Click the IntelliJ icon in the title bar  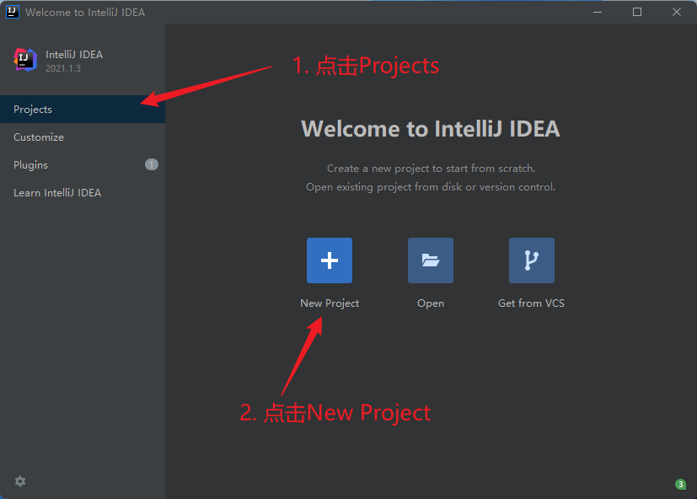tap(13, 12)
